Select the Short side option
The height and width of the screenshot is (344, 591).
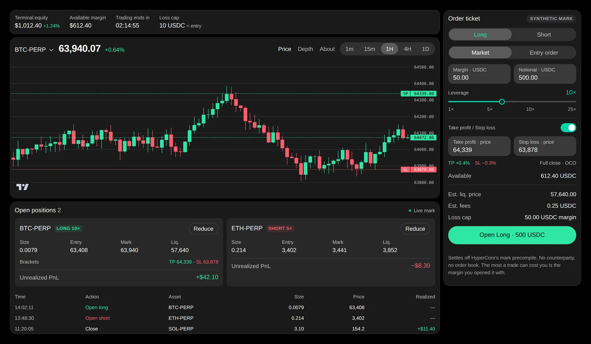click(x=544, y=35)
